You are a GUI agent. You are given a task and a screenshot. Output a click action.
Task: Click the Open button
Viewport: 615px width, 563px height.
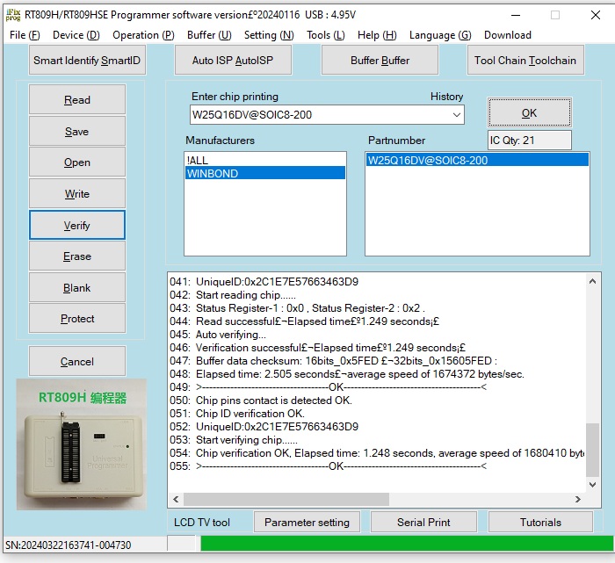(77, 162)
